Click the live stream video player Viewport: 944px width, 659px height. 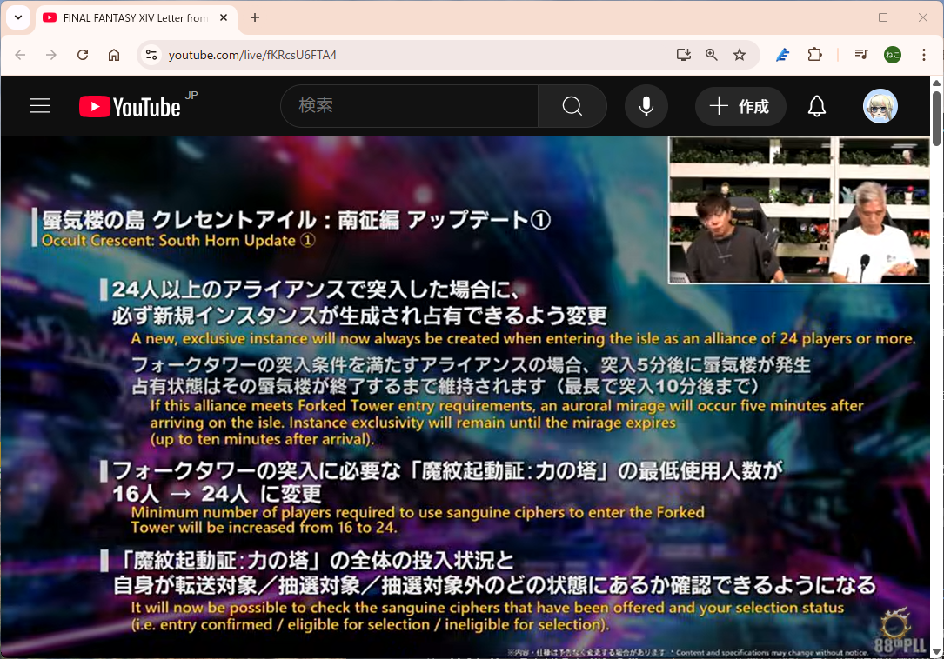(465, 397)
